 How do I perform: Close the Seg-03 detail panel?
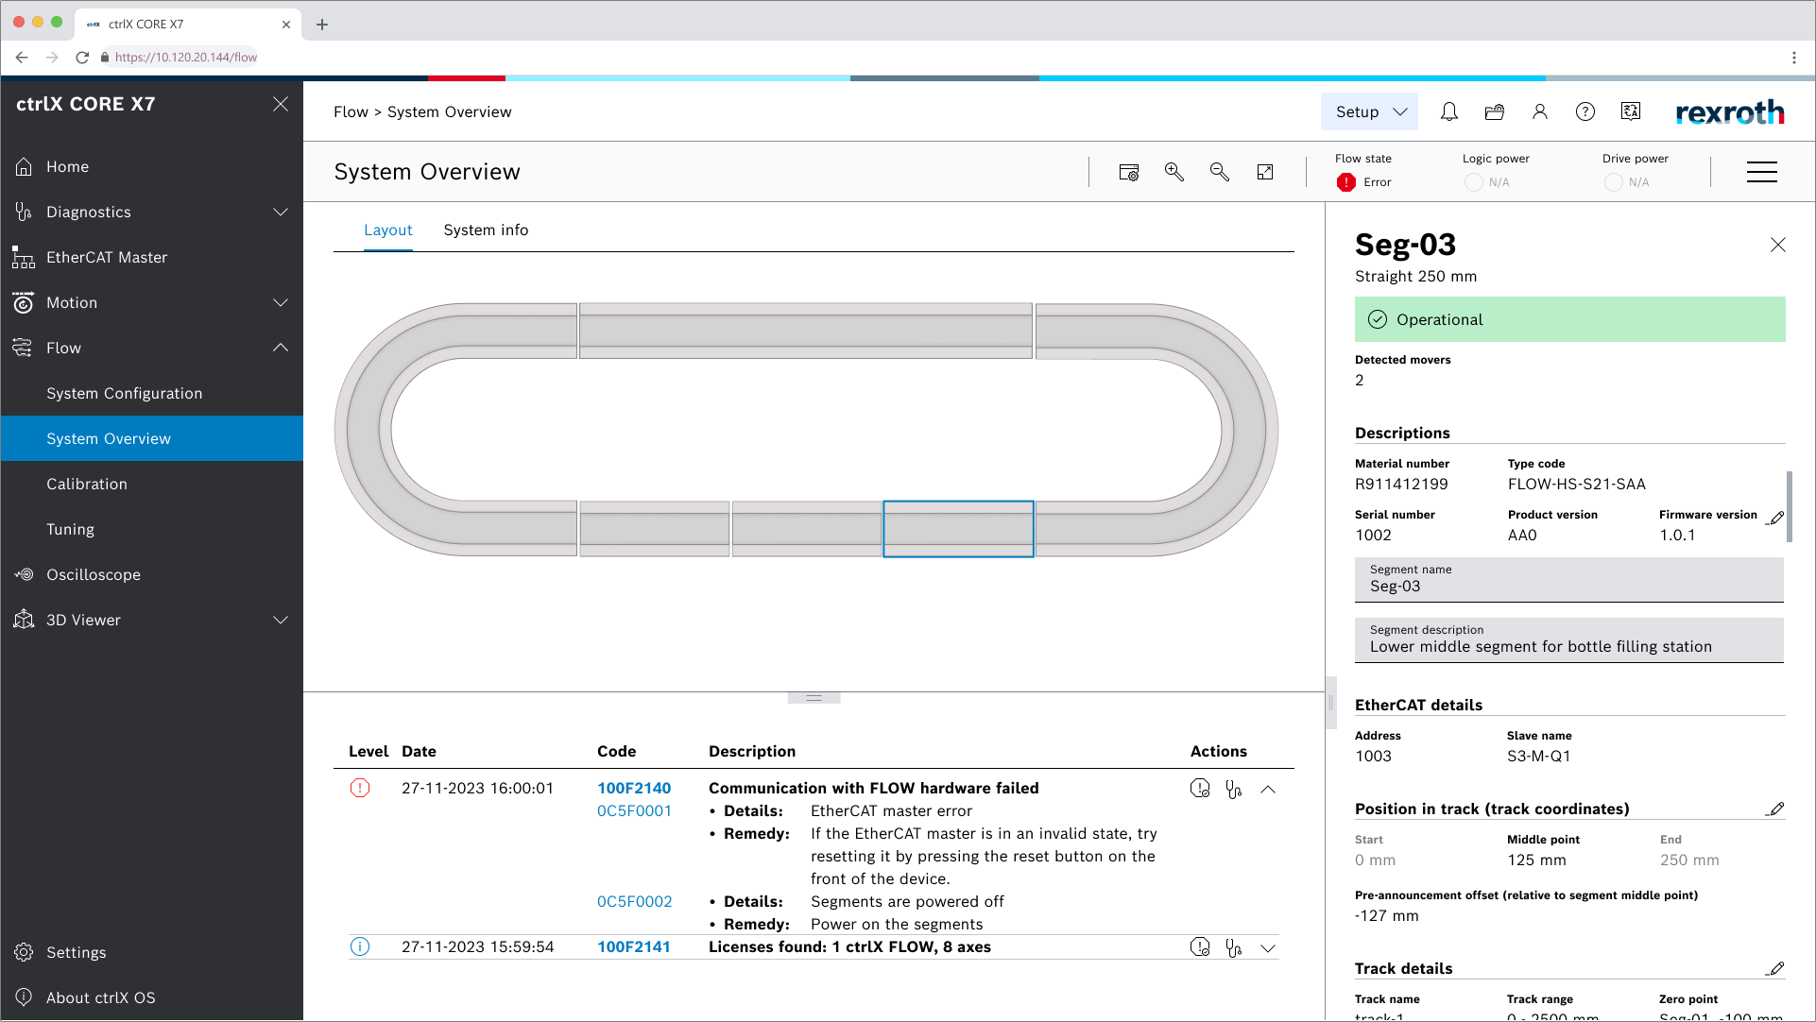1777,245
